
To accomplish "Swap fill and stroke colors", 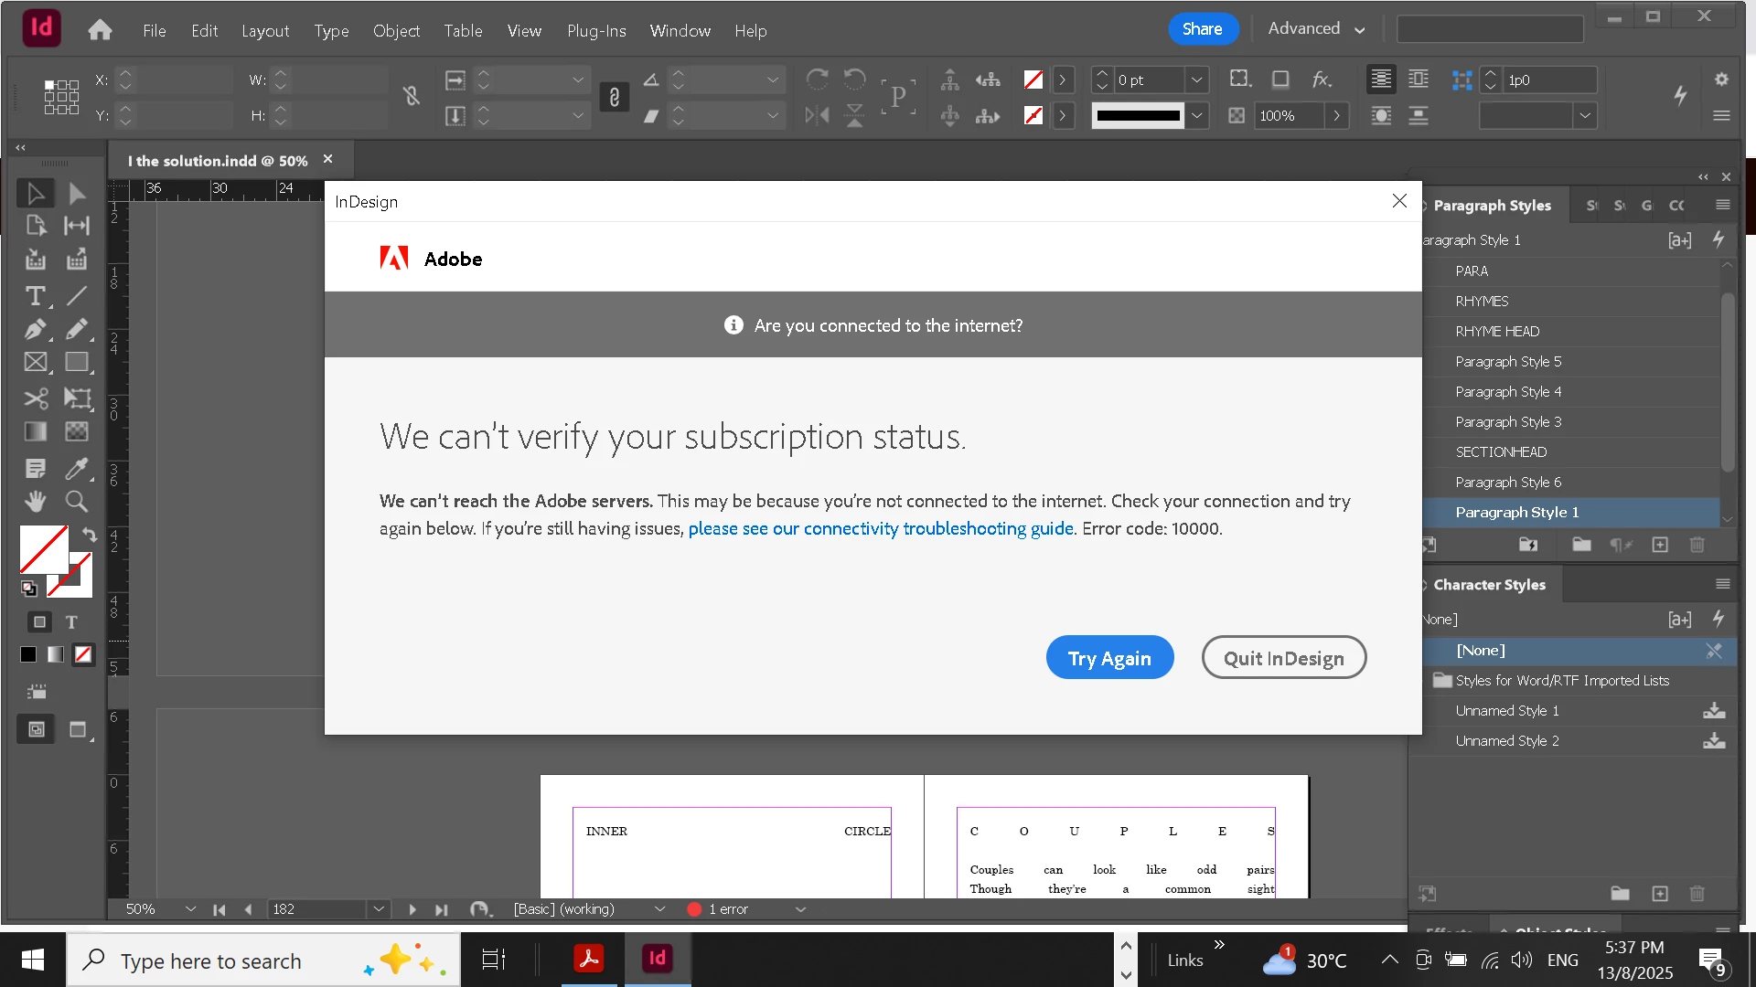I will 89,535.
